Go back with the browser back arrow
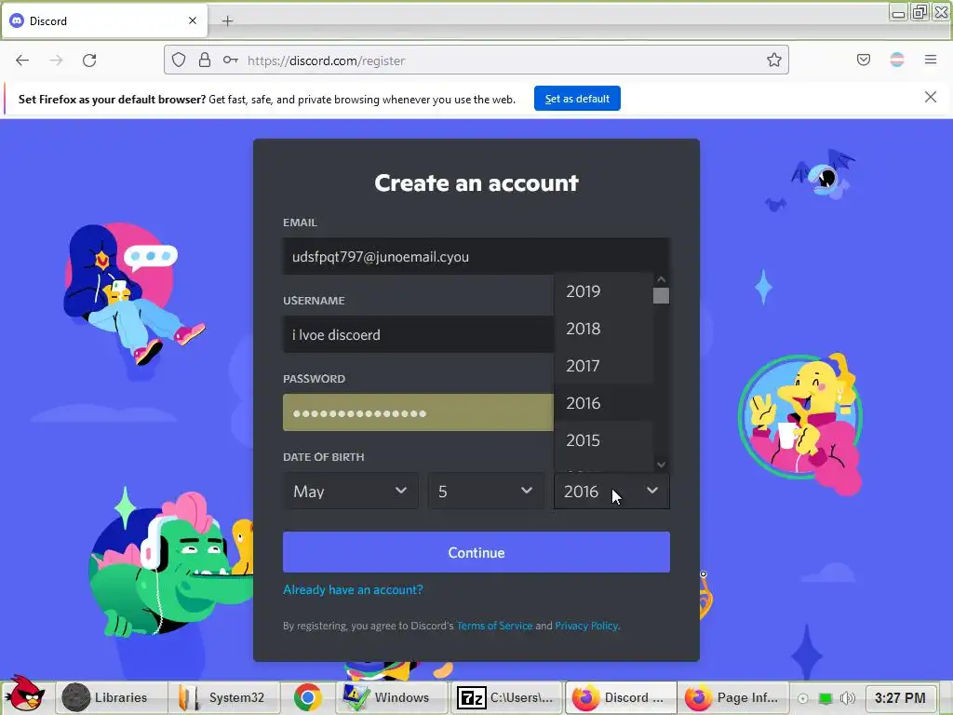Viewport: 953px width, 715px height. pos(22,61)
